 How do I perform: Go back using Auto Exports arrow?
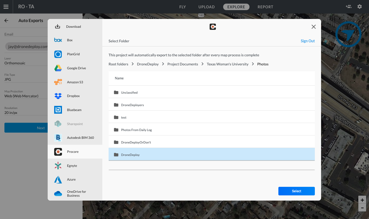pyautogui.click(x=7, y=20)
